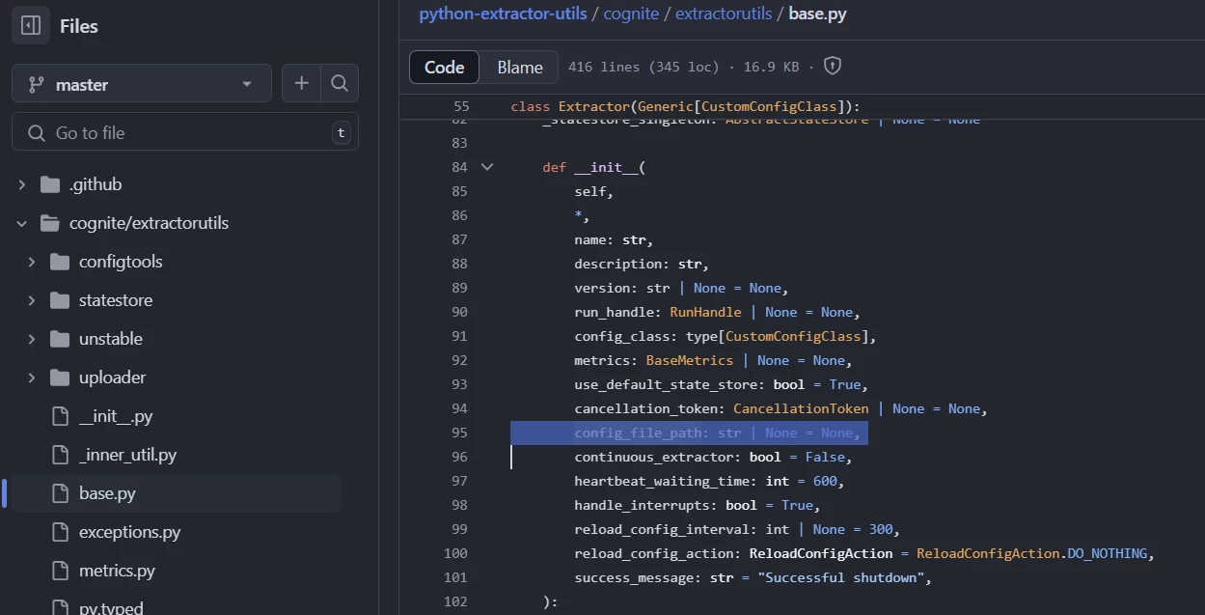
Task: Click the unstable folder icon
Action: 60,339
